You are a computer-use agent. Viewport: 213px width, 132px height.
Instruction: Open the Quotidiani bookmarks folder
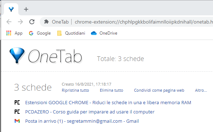(x=71, y=33)
